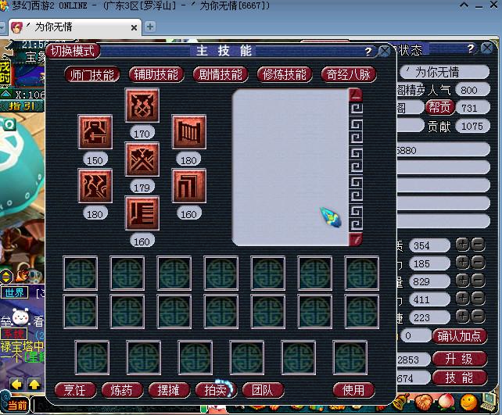The height and width of the screenshot is (415, 502).
Task: Click the 升级 level up button
Action: [x=460, y=359]
